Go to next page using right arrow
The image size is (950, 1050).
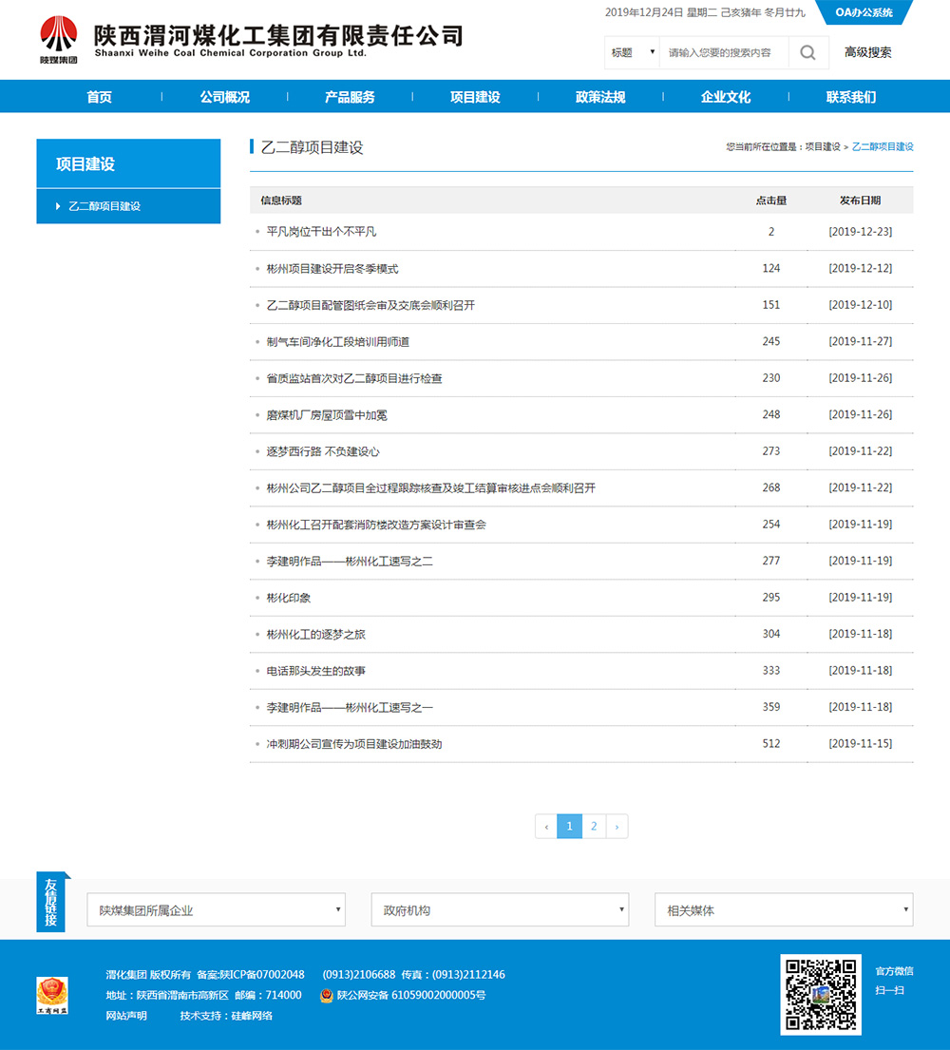click(617, 827)
